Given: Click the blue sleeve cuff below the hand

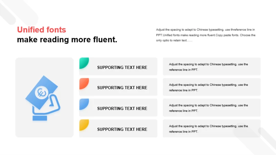Looking at the screenshot, I should pos(40,118).
